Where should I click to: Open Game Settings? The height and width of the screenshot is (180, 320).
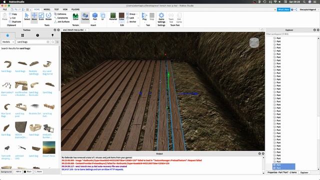(161, 18)
